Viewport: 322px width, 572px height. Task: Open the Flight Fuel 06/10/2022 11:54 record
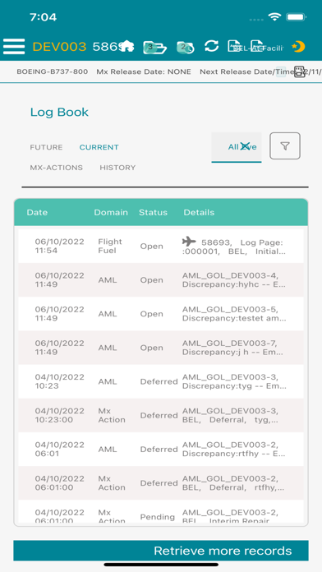pyautogui.click(x=161, y=246)
